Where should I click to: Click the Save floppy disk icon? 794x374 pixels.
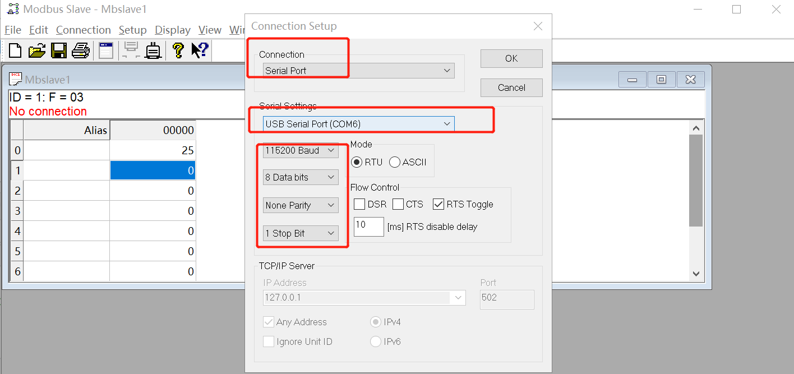coord(59,50)
